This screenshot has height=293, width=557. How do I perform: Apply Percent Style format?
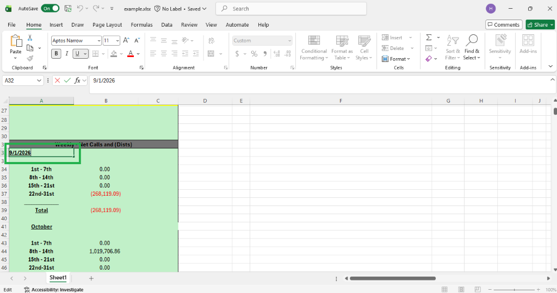pyautogui.click(x=254, y=54)
